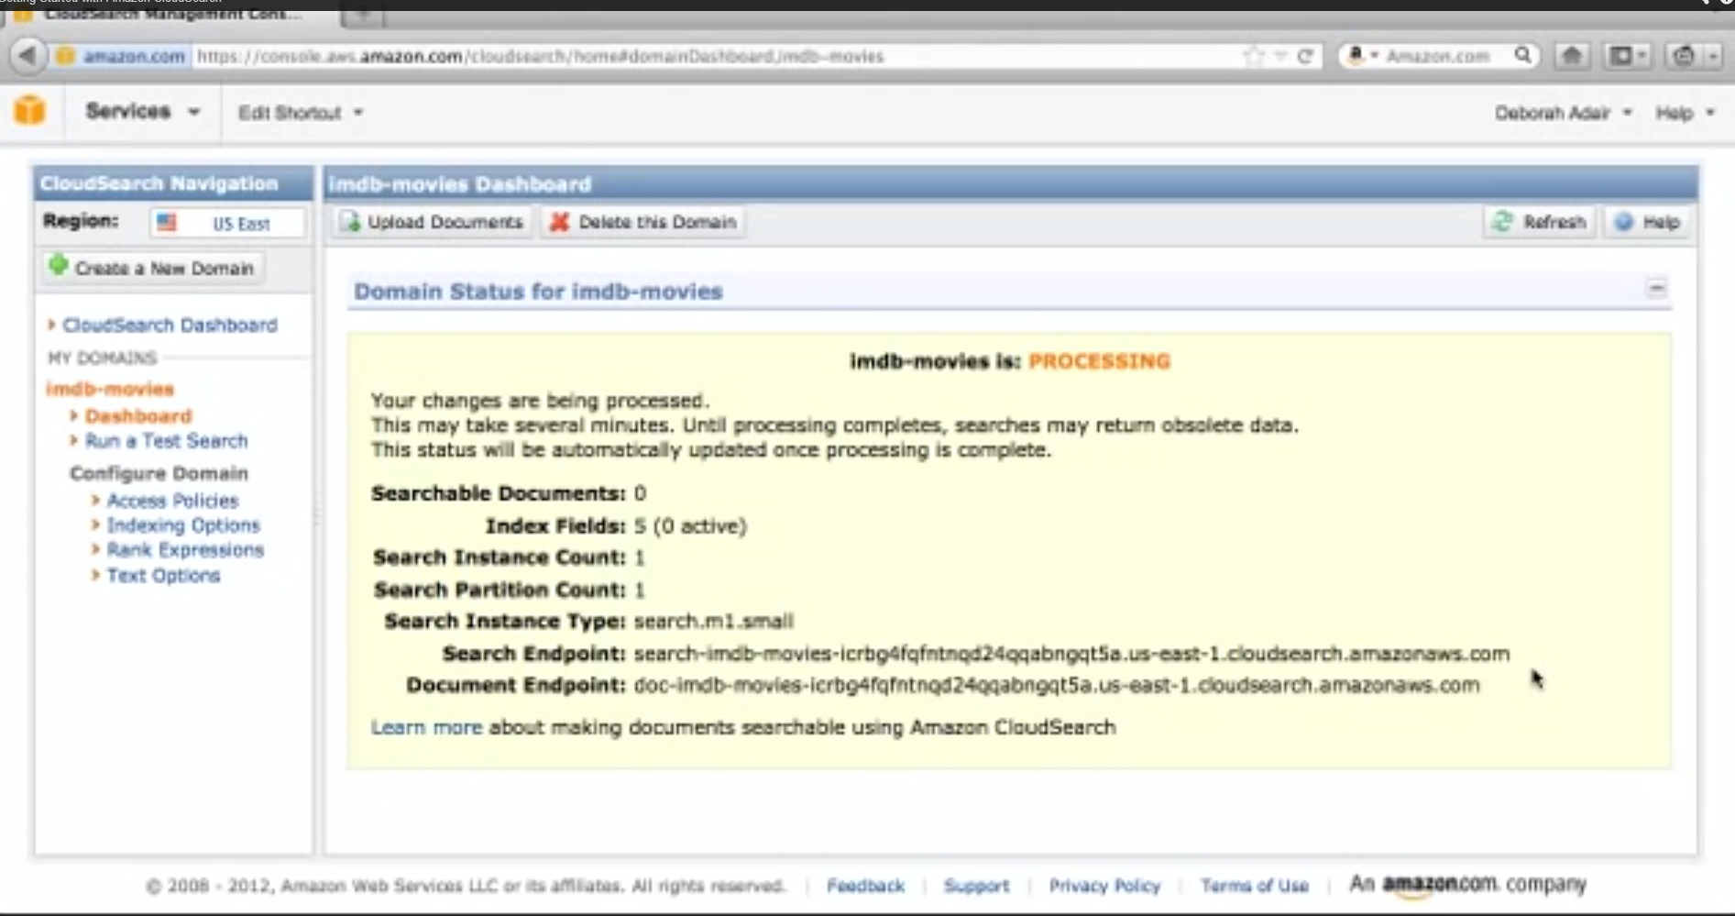Open Privacy Policy link
The width and height of the screenshot is (1735, 916).
point(1104,886)
